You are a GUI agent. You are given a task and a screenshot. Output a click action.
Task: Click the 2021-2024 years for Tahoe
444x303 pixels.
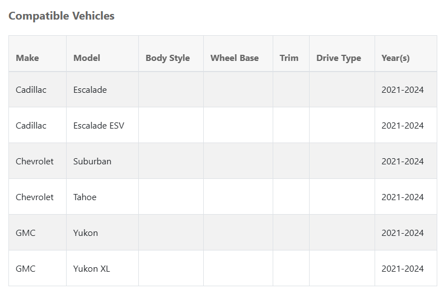[403, 197]
